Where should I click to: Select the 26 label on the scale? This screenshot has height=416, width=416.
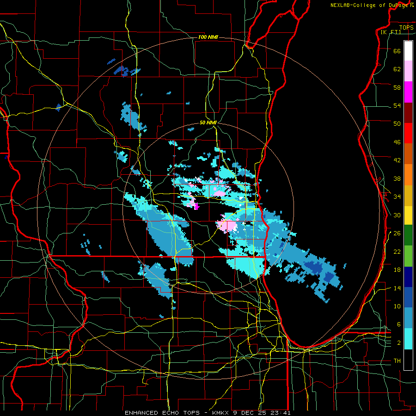click(x=397, y=233)
